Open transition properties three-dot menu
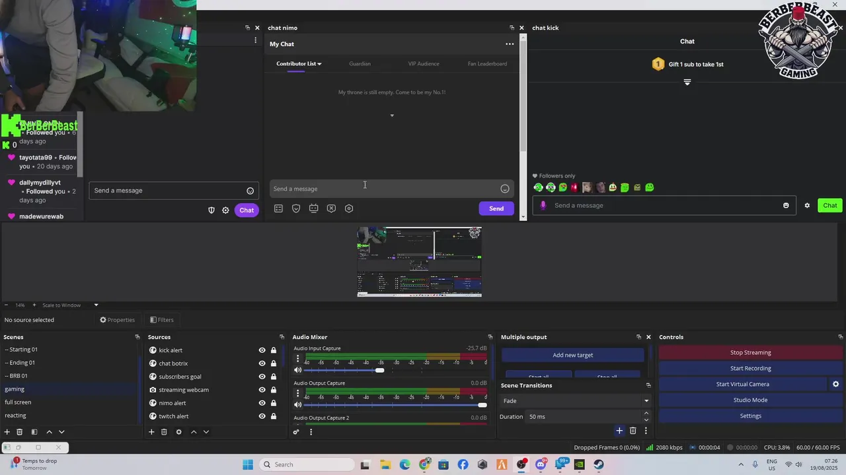Screen dimensions: 846x475 [x=646, y=431]
